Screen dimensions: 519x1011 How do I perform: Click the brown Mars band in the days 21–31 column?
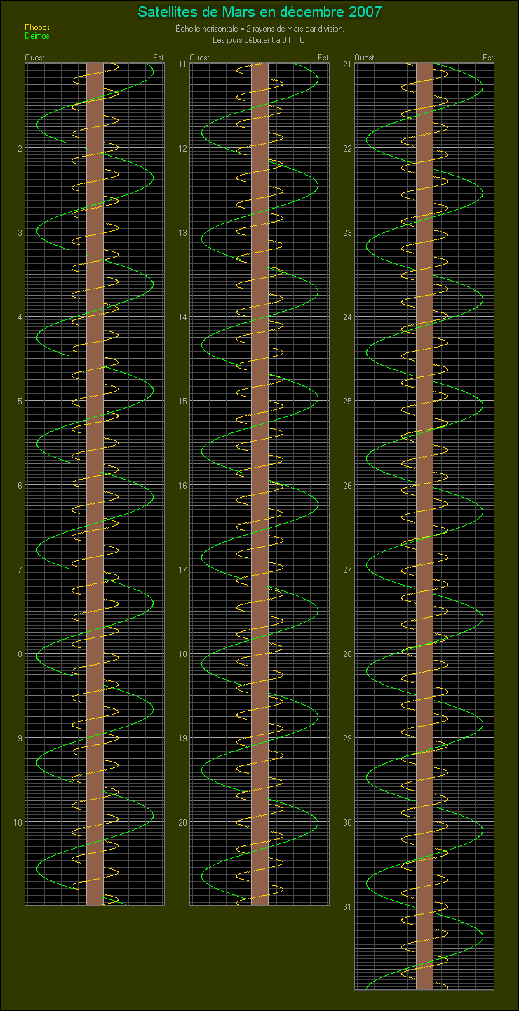point(424,527)
